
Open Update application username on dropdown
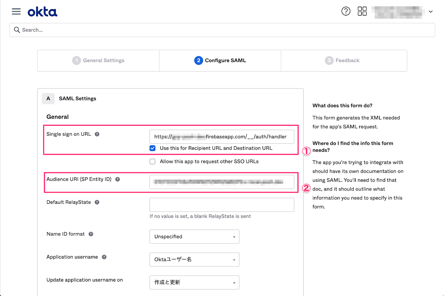pos(194,282)
